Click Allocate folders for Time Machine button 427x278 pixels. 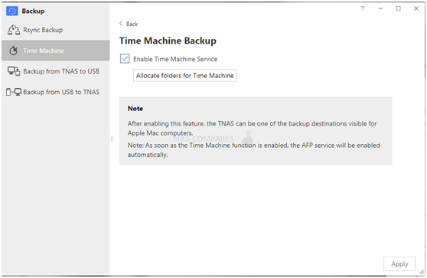(185, 76)
